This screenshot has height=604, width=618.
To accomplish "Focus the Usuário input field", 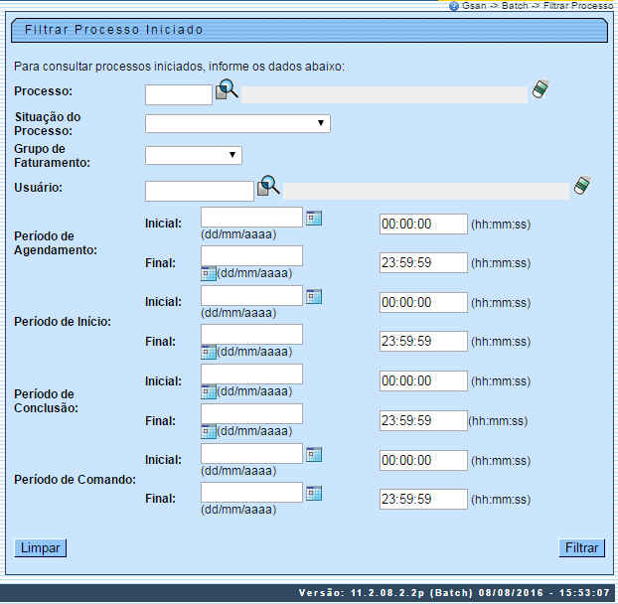I will [200, 191].
